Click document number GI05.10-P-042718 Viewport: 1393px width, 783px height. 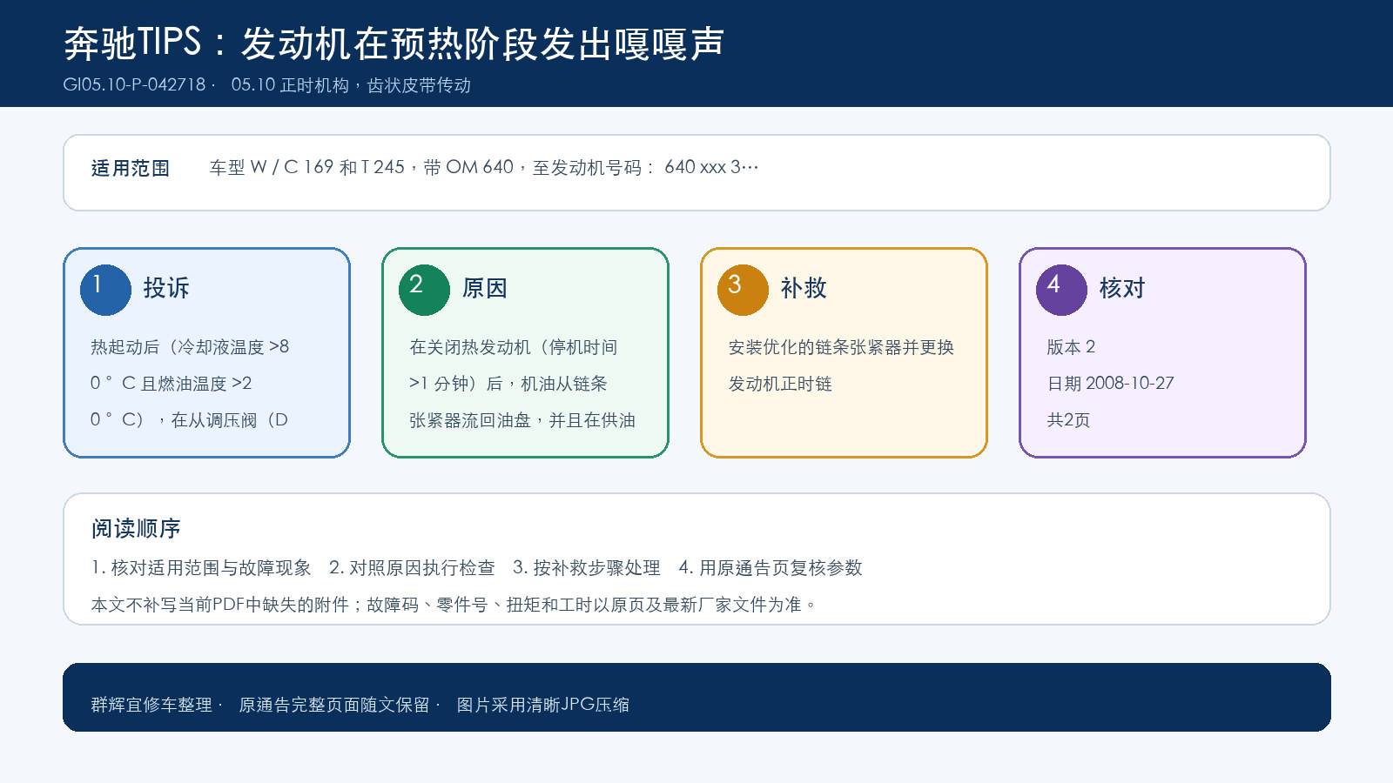click(135, 85)
